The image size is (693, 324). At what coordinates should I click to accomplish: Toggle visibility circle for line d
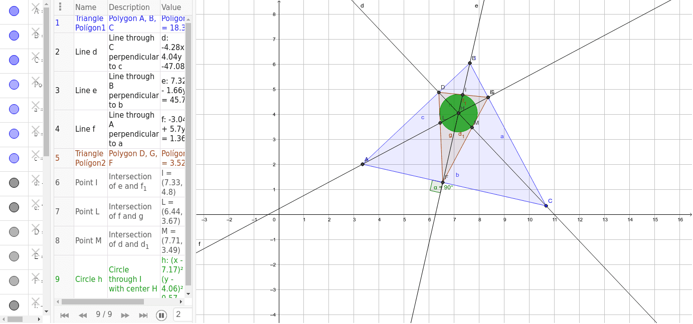(x=14, y=183)
